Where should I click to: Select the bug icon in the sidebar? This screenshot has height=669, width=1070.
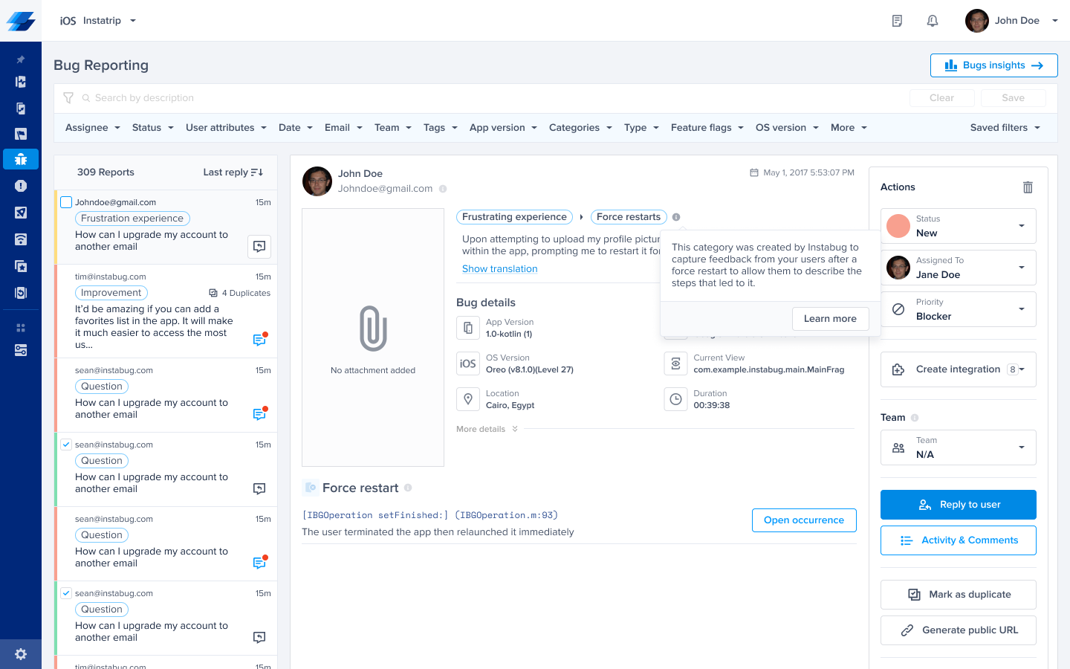pyautogui.click(x=21, y=159)
